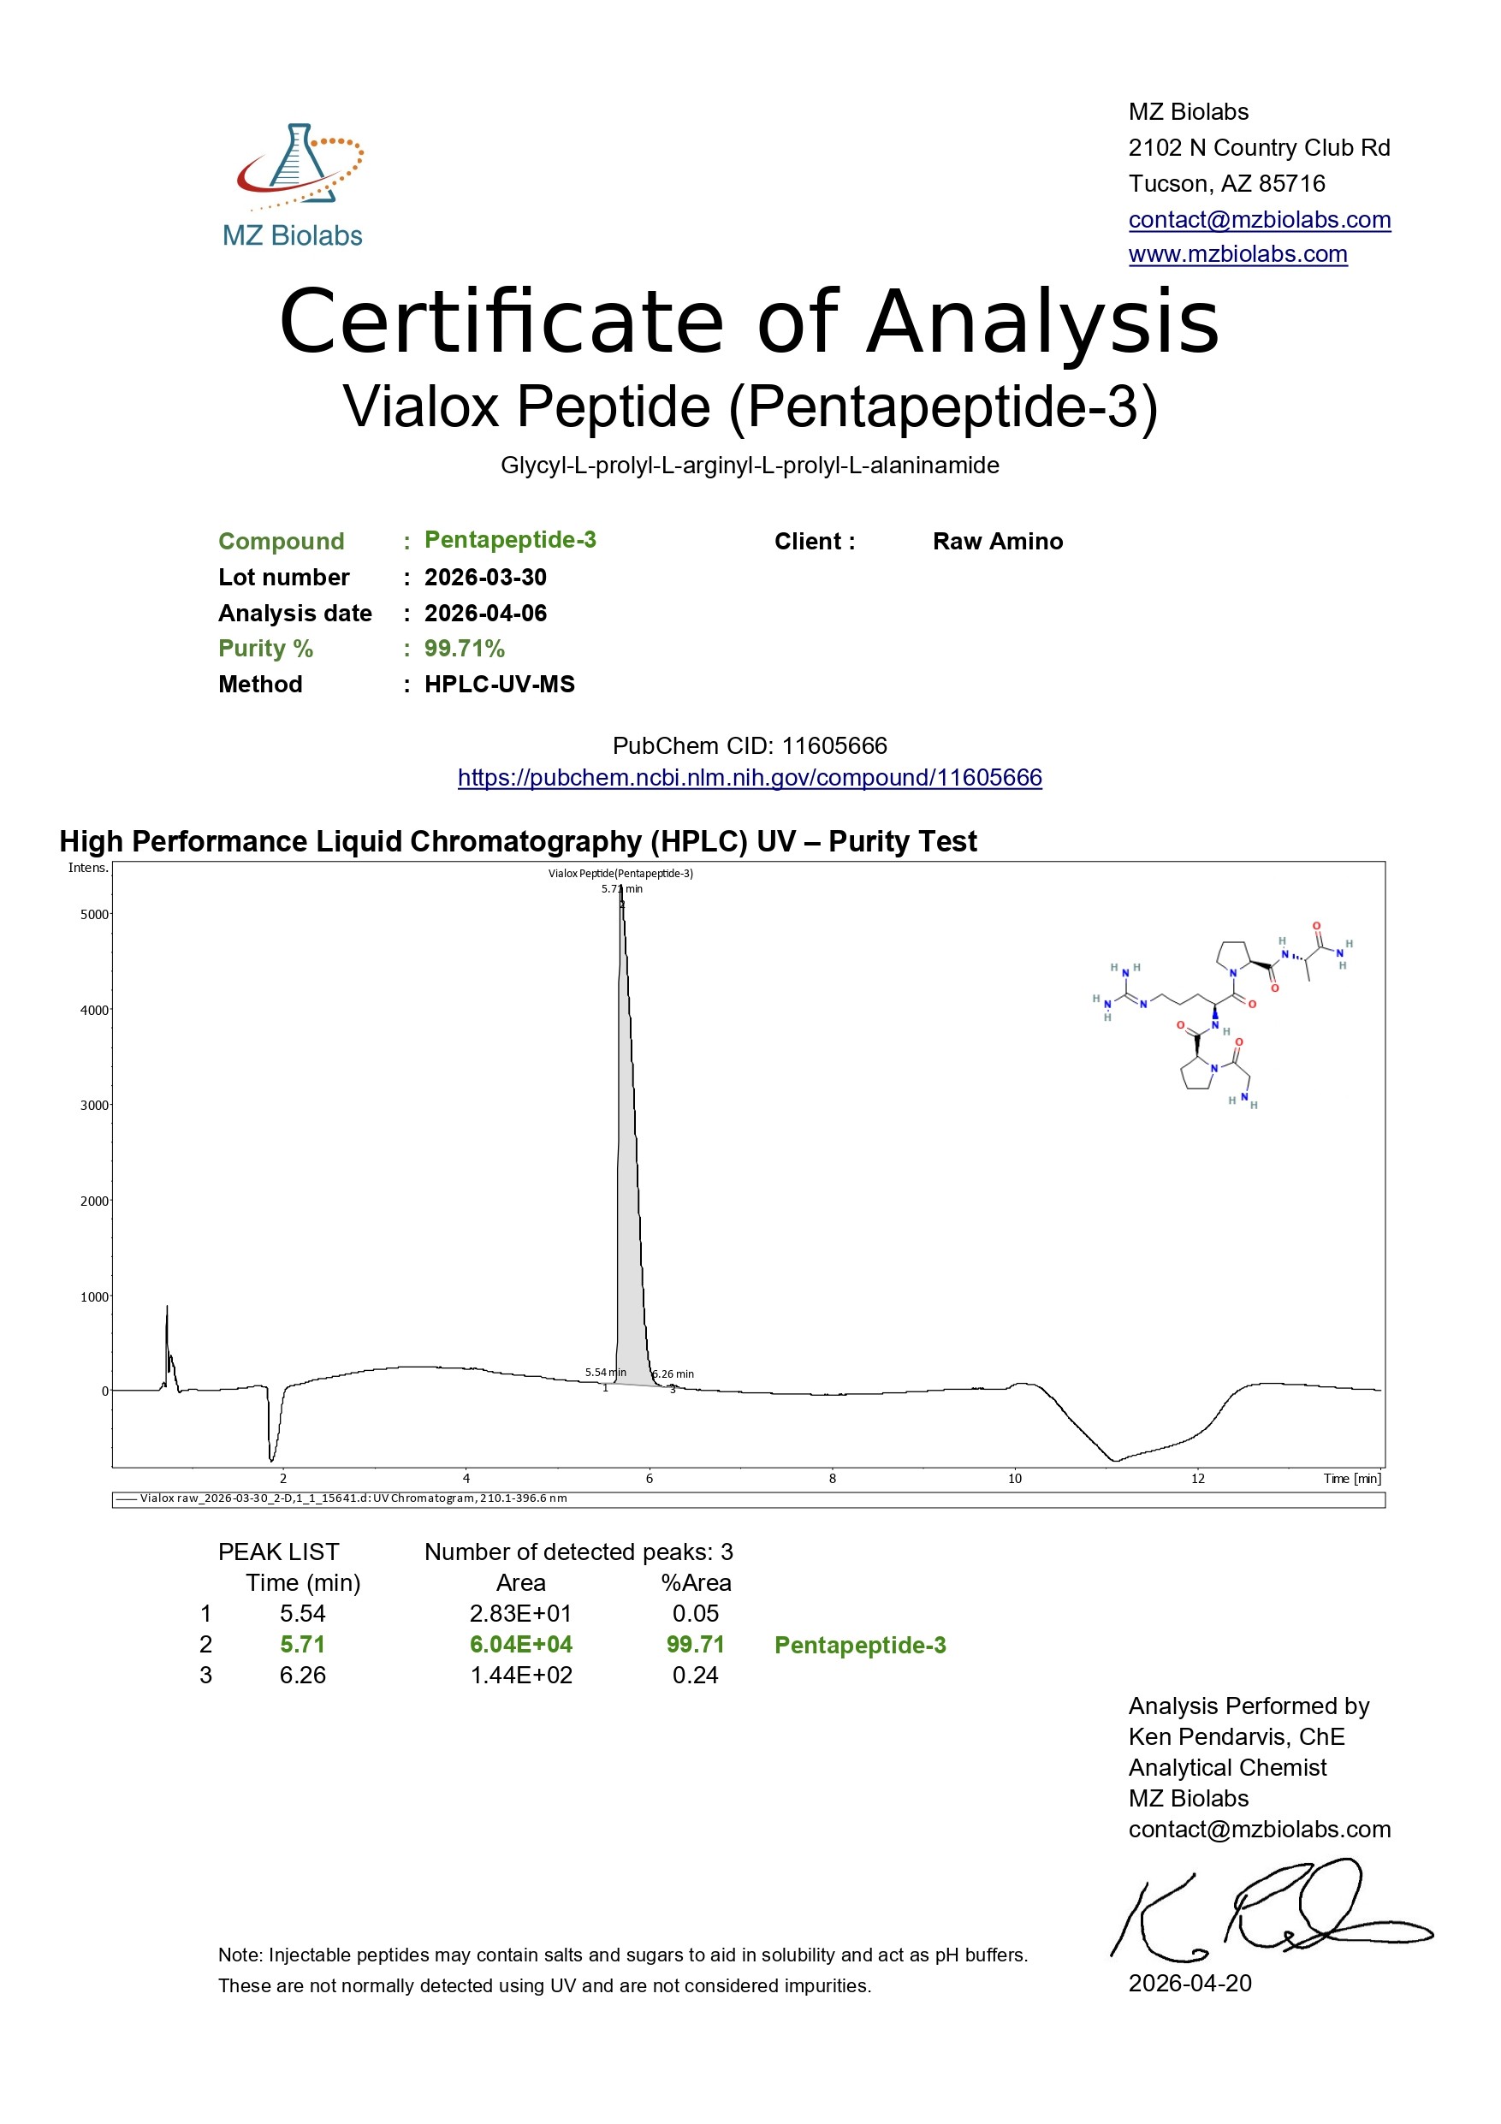Select the address 2102 N Country Club Rd
1501x2124 pixels.
tap(1259, 147)
